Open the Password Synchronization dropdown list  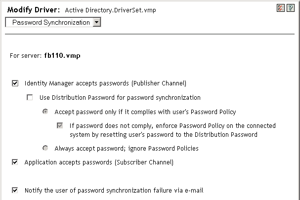click(x=52, y=22)
